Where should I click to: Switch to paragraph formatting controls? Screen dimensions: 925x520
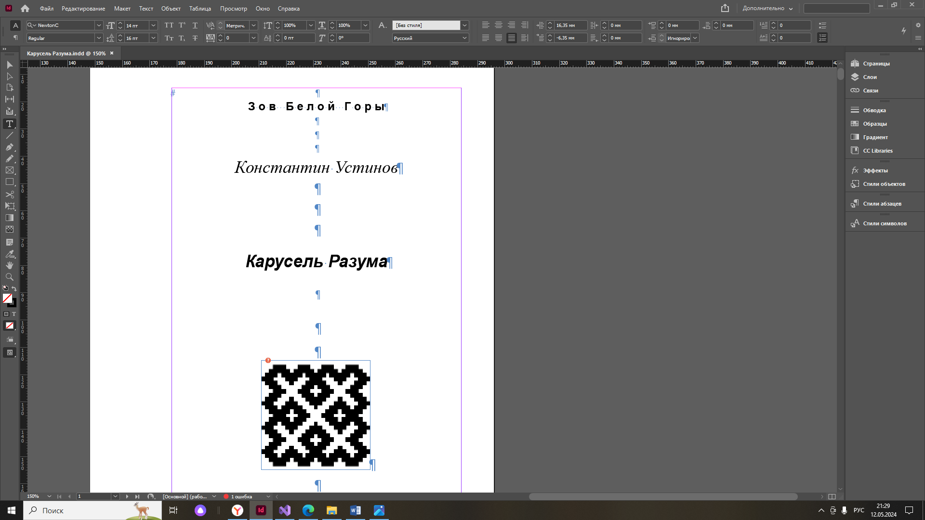(15, 38)
